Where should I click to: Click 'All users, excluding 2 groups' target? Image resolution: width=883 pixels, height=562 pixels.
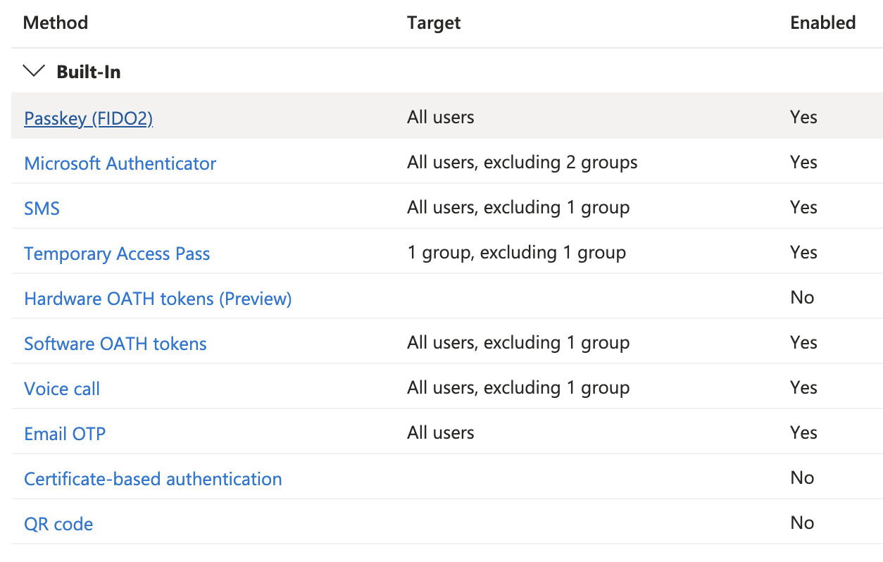pos(522,162)
